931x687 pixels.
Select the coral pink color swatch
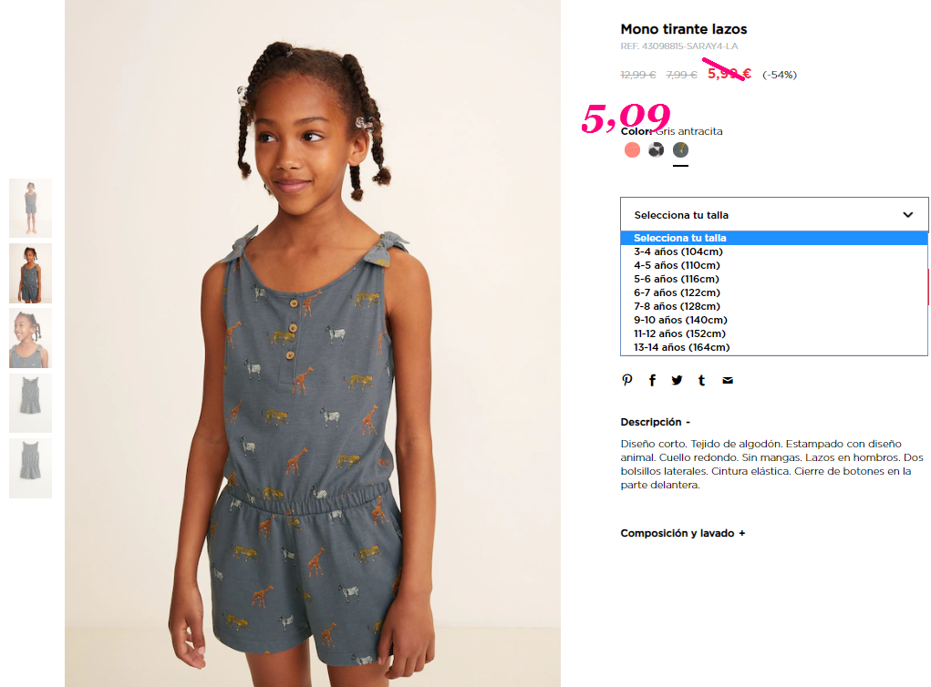point(632,150)
